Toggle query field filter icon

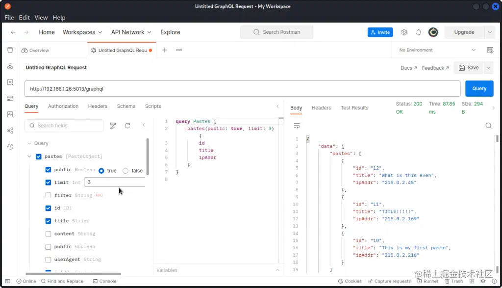click(113, 126)
